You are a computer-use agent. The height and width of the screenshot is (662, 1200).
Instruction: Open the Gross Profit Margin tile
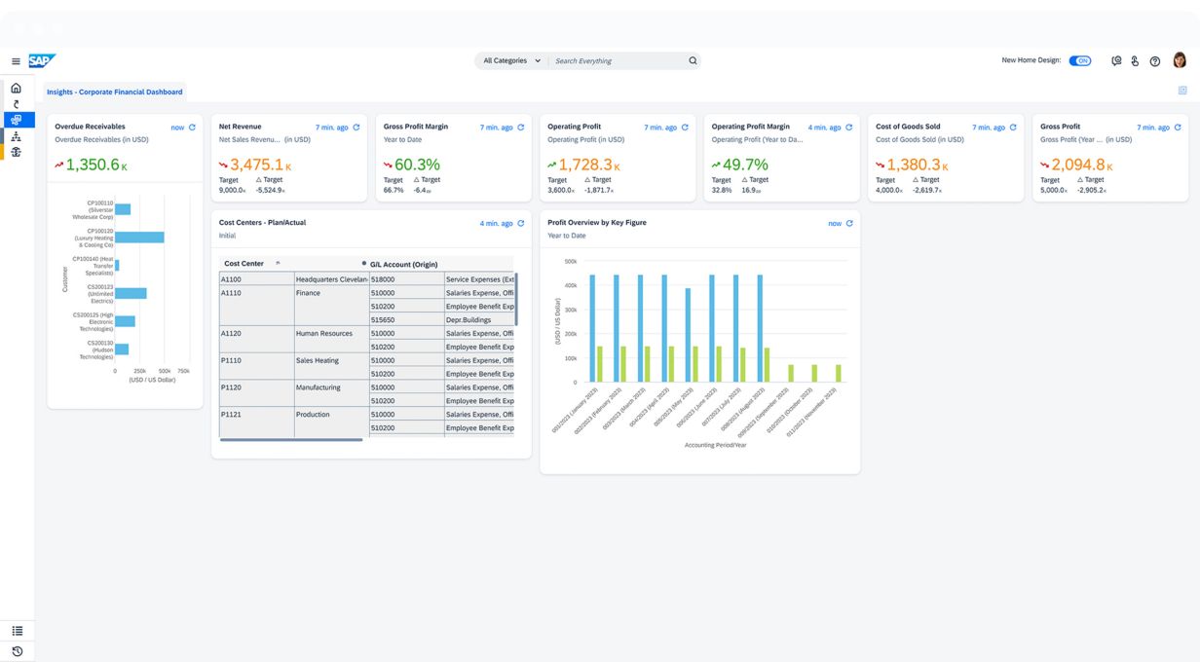416,127
